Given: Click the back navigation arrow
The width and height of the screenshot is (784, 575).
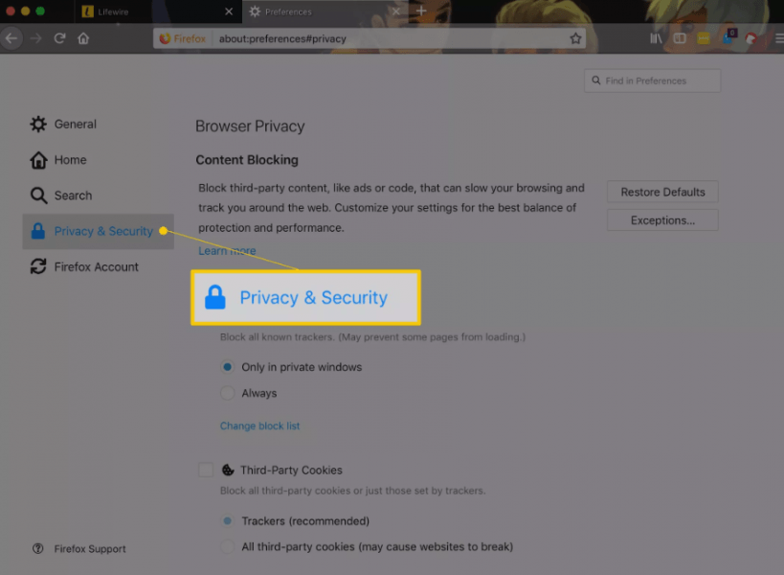Looking at the screenshot, I should point(11,38).
